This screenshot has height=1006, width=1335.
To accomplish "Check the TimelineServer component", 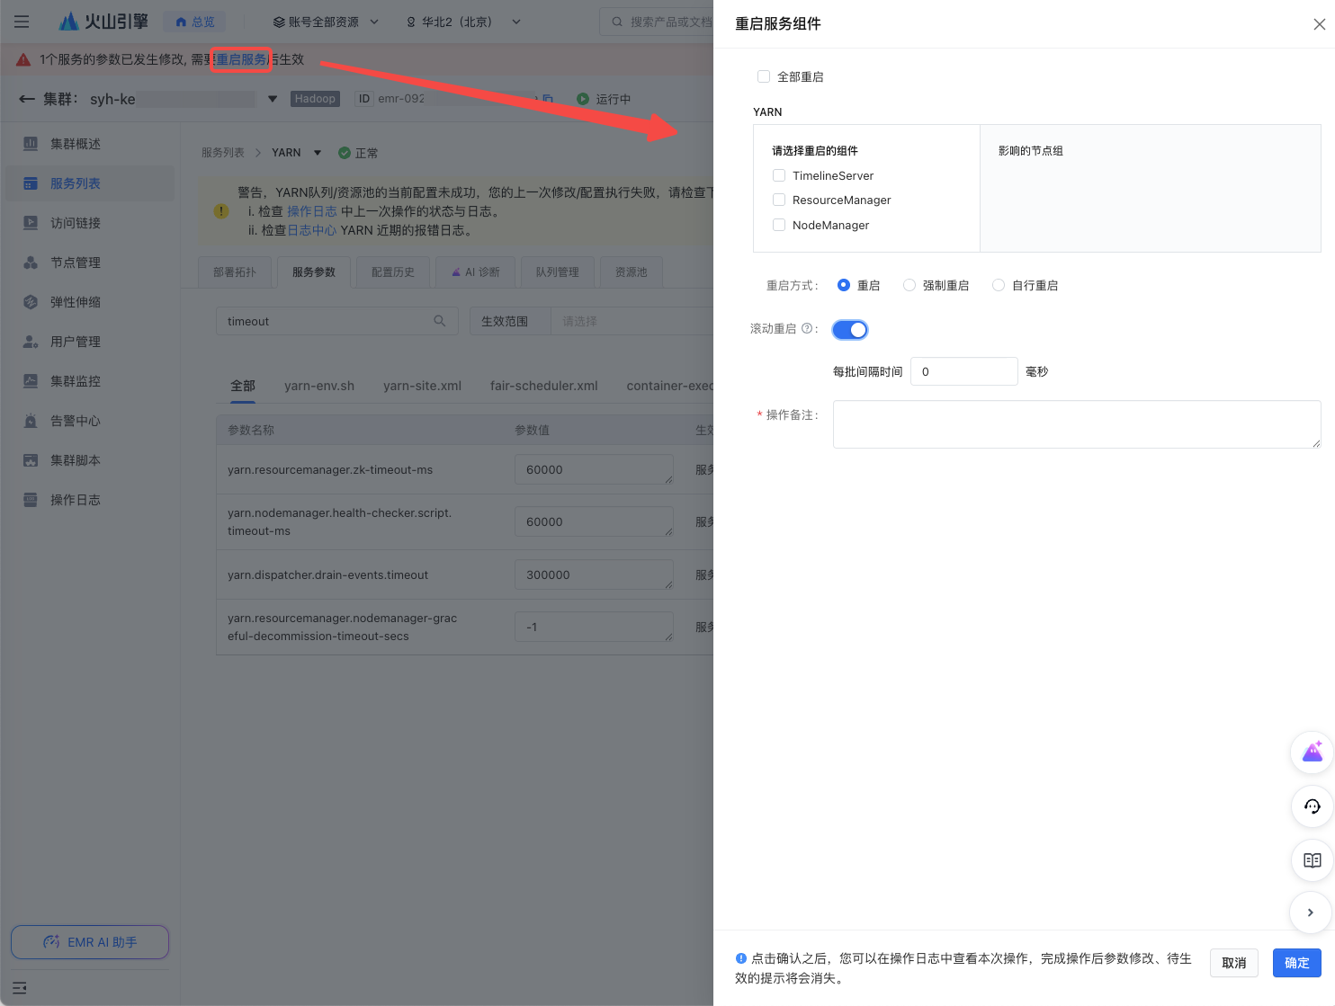I will tap(779, 175).
